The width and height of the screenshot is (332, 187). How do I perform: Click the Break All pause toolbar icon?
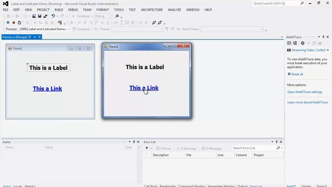click(8, 22)
